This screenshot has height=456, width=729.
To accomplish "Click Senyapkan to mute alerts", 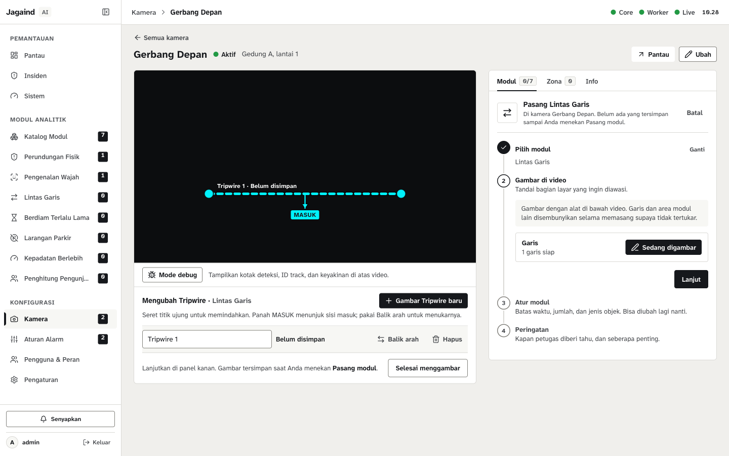I will click(x=60, y=419).
